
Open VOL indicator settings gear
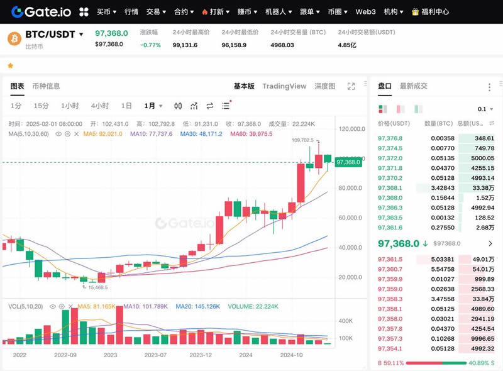click(62, 306)
